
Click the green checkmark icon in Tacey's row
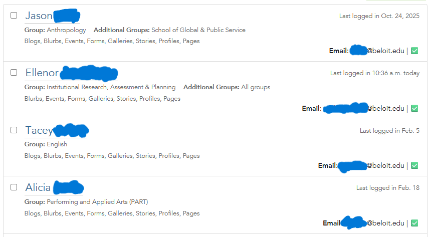click(414, 165)
